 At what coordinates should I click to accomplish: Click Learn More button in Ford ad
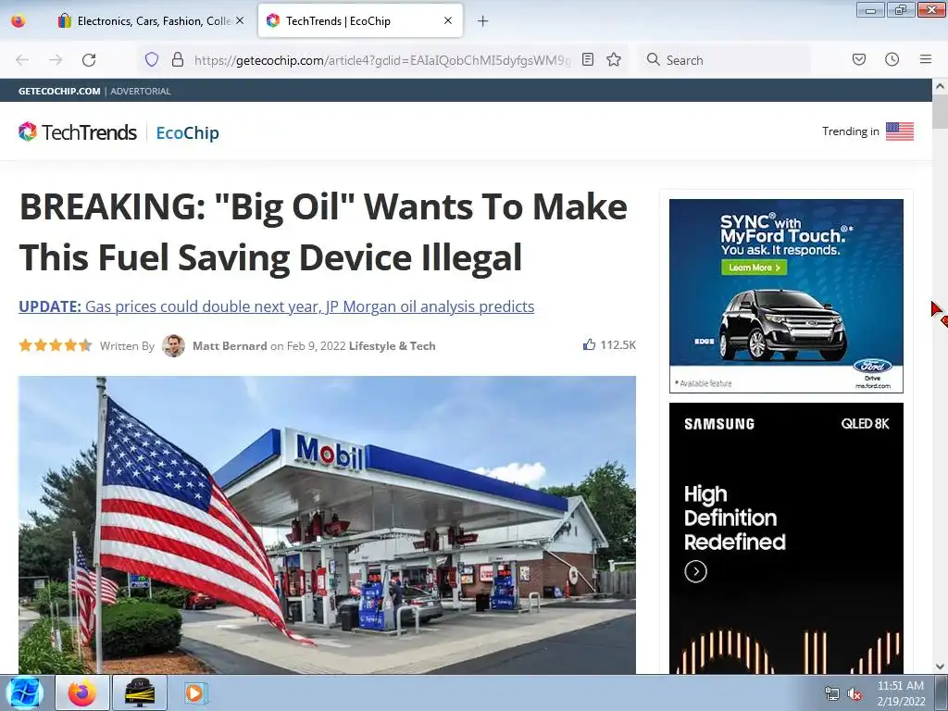[x=754, y=268]
